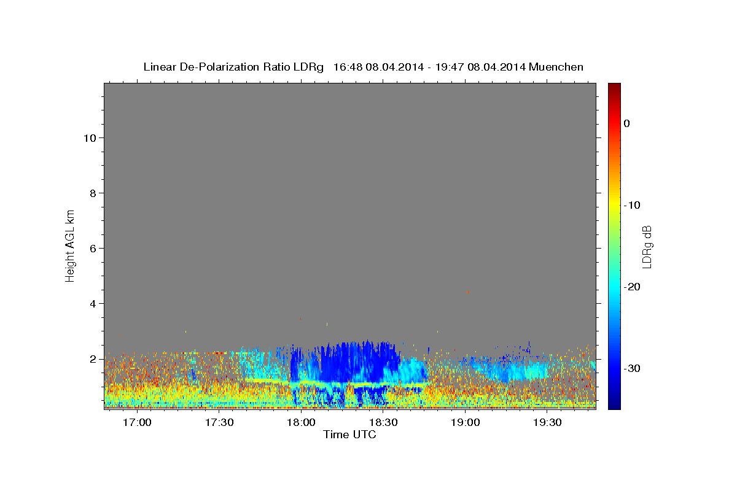The image size is (737, 491).
Task: Click the colorbar '-10' dB label
Action: (632, 205)
